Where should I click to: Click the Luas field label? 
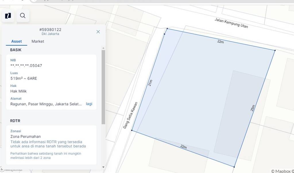[14, 73]
